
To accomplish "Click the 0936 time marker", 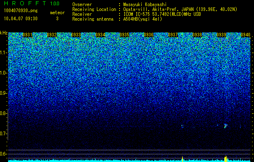I will click(x=149, y=35).
